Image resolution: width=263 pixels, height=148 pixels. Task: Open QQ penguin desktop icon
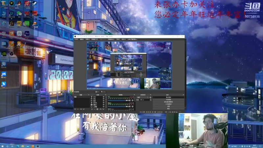(x=19, y=3)
